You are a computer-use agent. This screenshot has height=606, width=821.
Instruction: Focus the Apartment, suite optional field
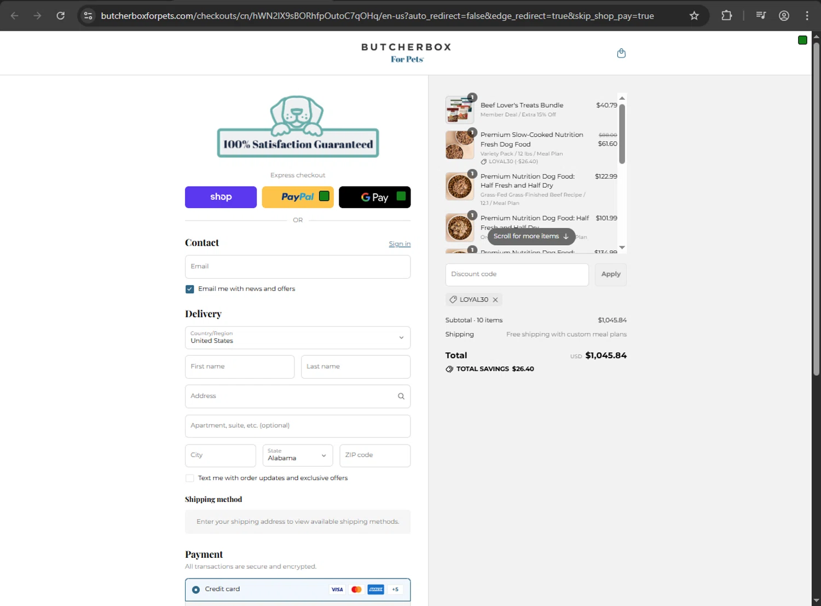[x=298, y=426]
